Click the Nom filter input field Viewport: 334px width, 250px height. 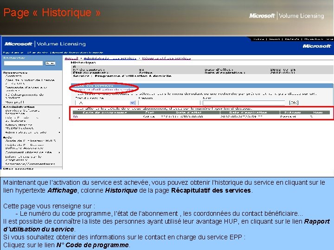244,103
